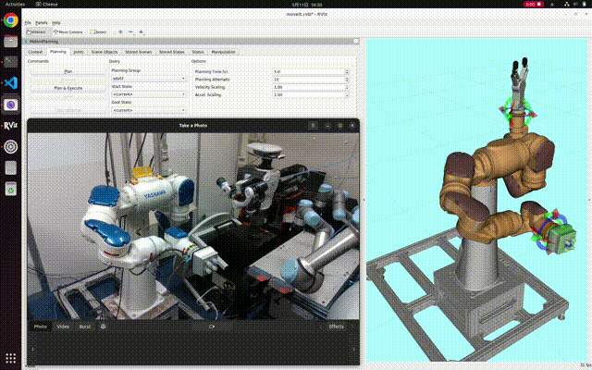The height and width of the screenshot is (370, 592).
Task: Go to previous effects page arrow
Action: tap(321, 327)
